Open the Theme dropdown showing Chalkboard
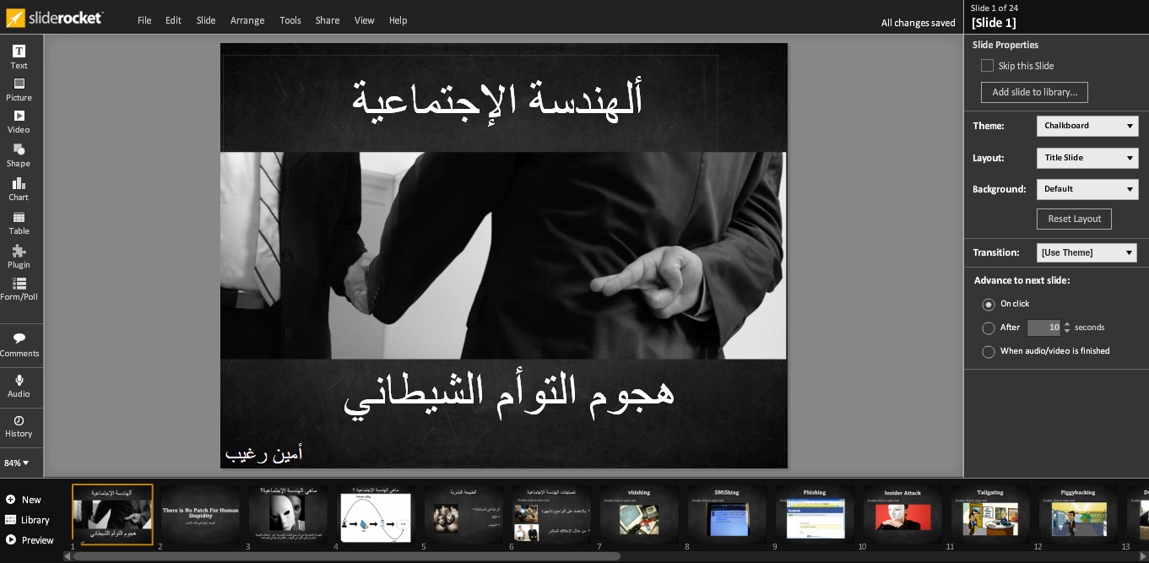 coord(1087,126)
